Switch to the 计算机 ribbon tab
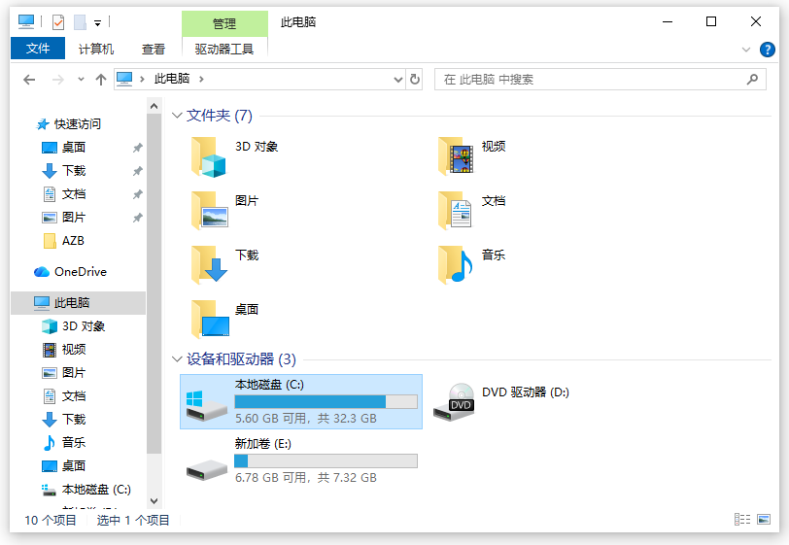 coord(96,49)
